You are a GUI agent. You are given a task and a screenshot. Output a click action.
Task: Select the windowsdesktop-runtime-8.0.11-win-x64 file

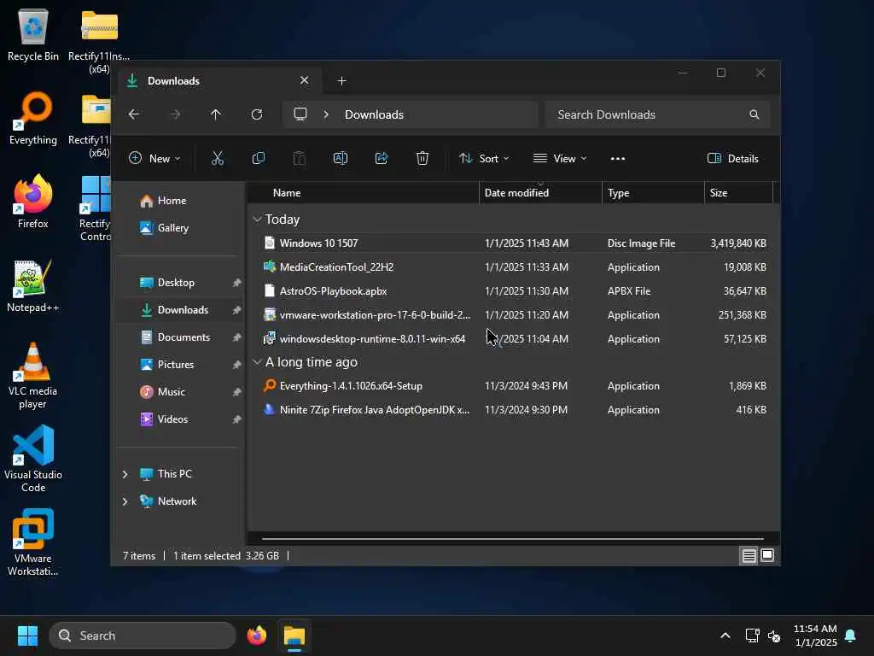[514, 339]
